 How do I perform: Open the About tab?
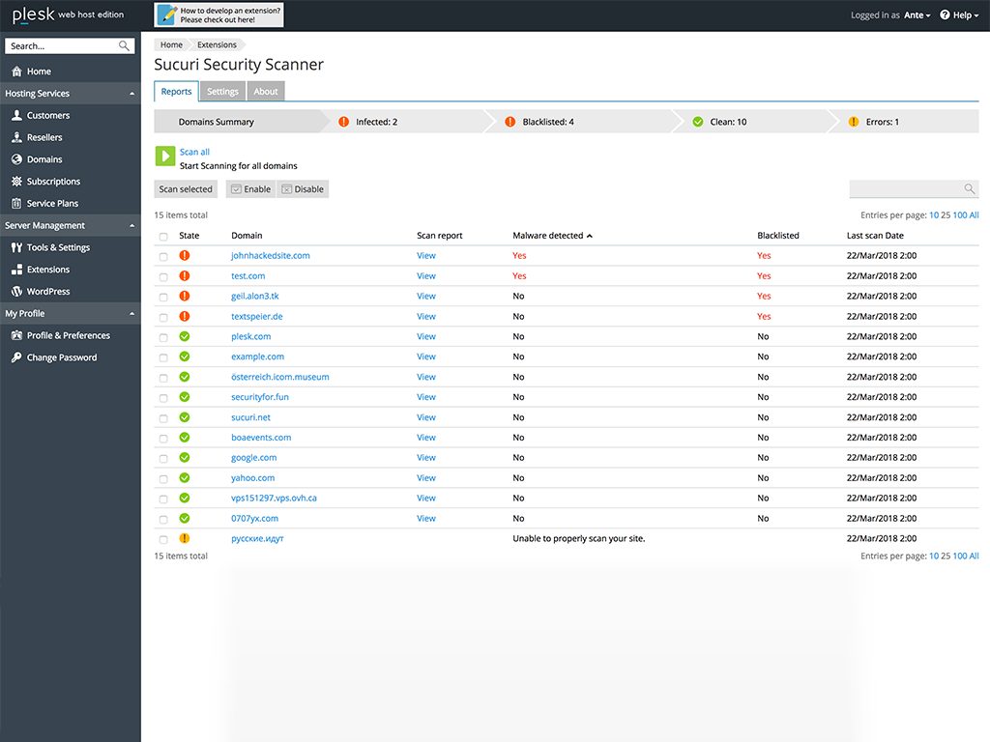point(266,92)
